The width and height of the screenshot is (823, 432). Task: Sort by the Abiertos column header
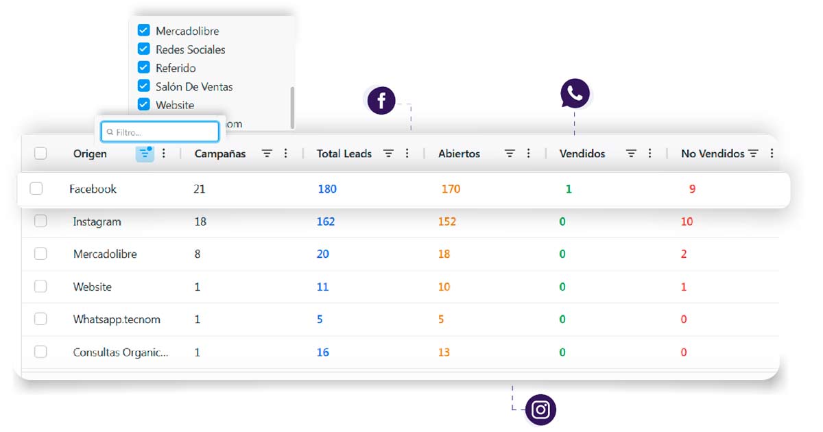(x=459, y=154)
